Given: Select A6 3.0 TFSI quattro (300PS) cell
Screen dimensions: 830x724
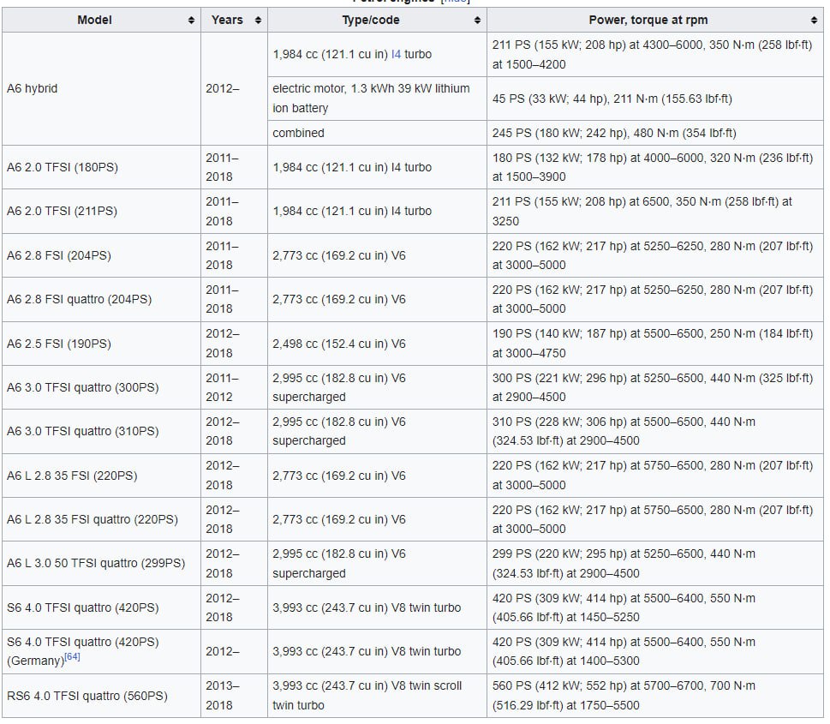Looking at the screenshot, I should (101, 387).
